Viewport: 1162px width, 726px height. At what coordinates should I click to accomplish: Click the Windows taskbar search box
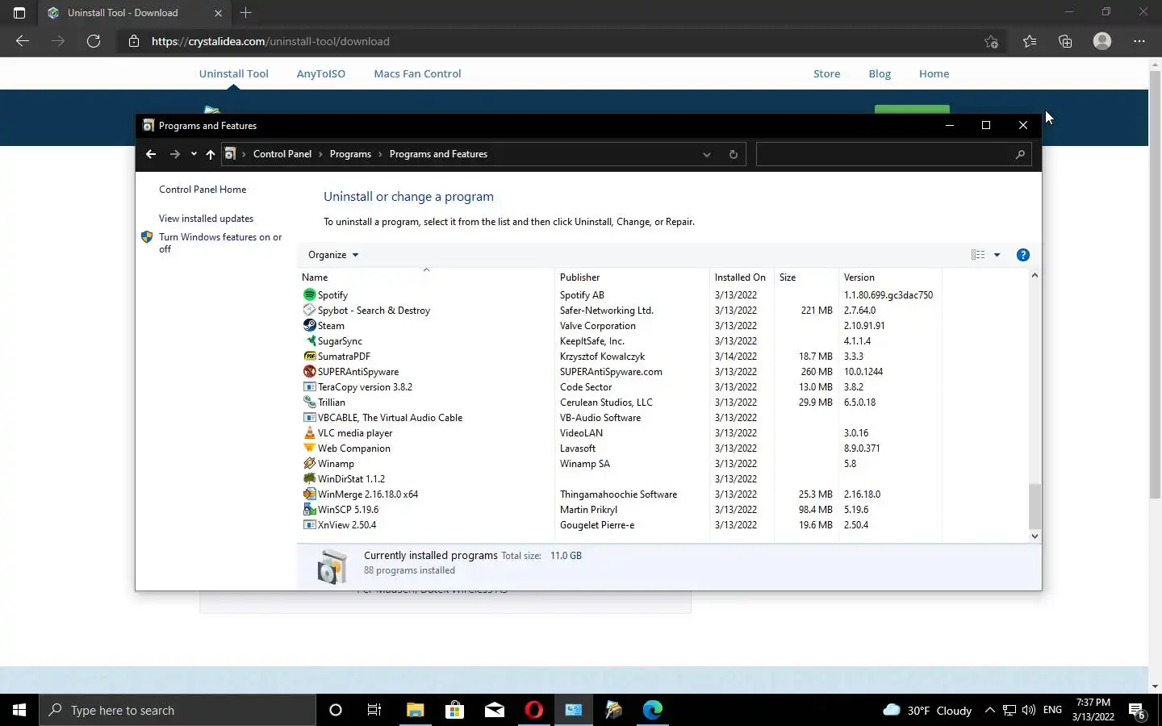(178, 711)
